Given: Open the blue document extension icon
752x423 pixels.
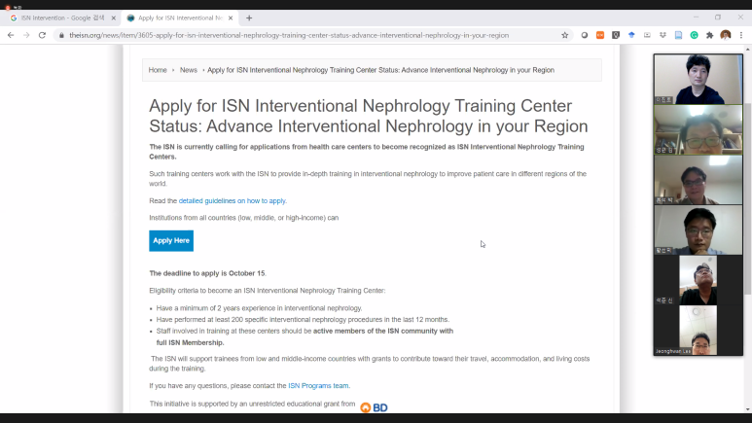Looking at the screenshot, I should [678, 35].
